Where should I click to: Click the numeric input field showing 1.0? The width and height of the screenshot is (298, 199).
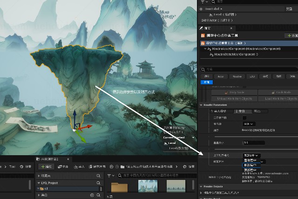(x=254, y=143)
